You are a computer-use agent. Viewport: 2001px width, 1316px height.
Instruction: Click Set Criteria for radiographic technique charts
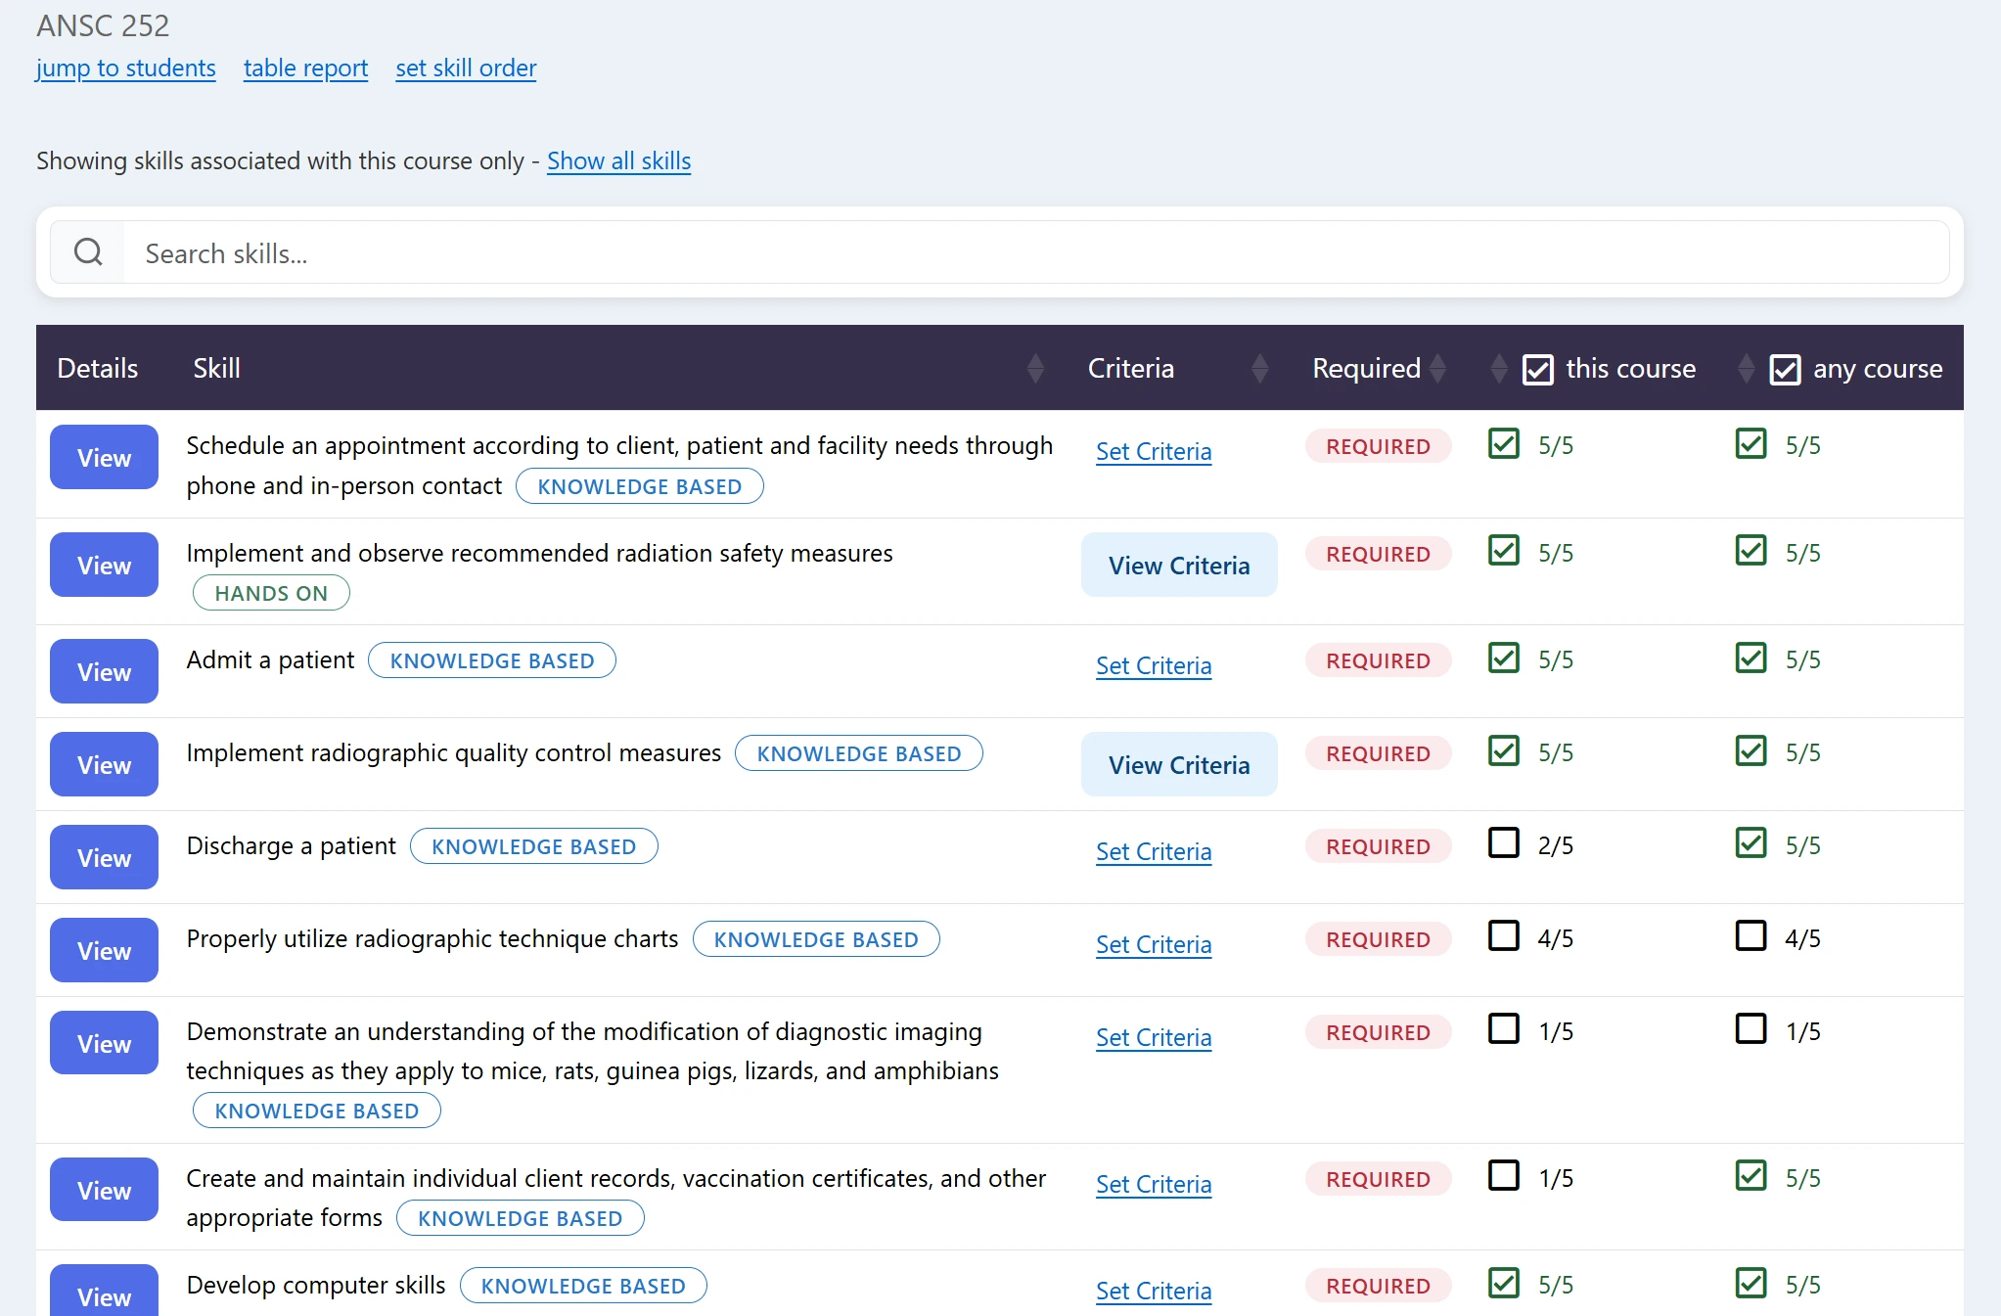1154,944
